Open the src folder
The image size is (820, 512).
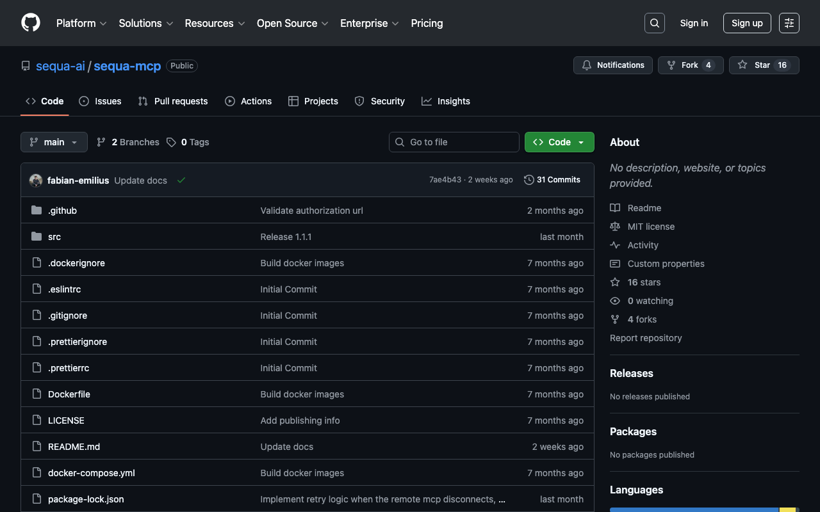[54, 237]
